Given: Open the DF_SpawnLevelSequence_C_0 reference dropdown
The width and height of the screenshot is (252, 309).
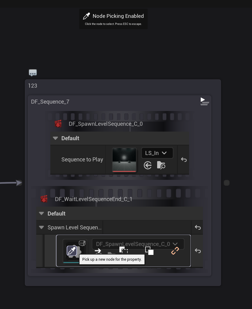Looking at the screenshot, I should [x=138, y=244].
